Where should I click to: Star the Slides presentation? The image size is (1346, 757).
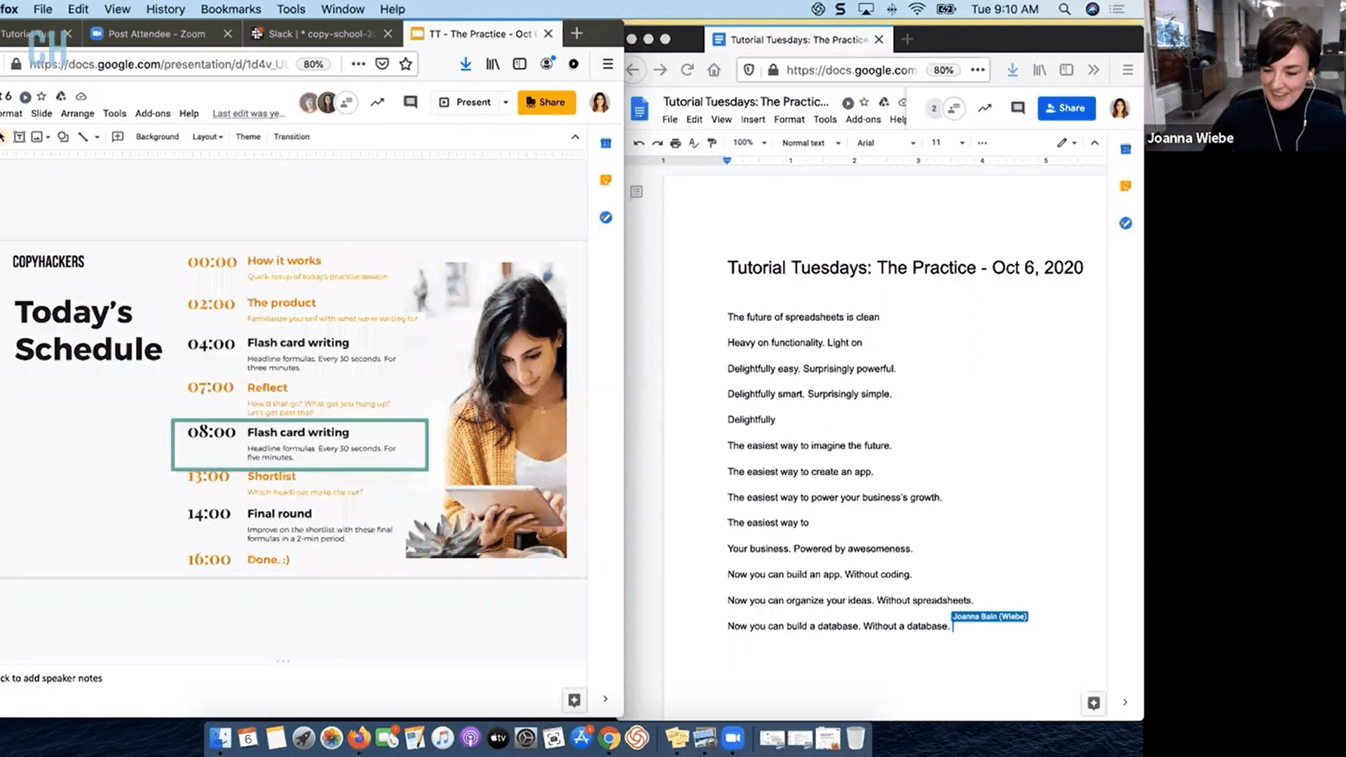(41, 96)
